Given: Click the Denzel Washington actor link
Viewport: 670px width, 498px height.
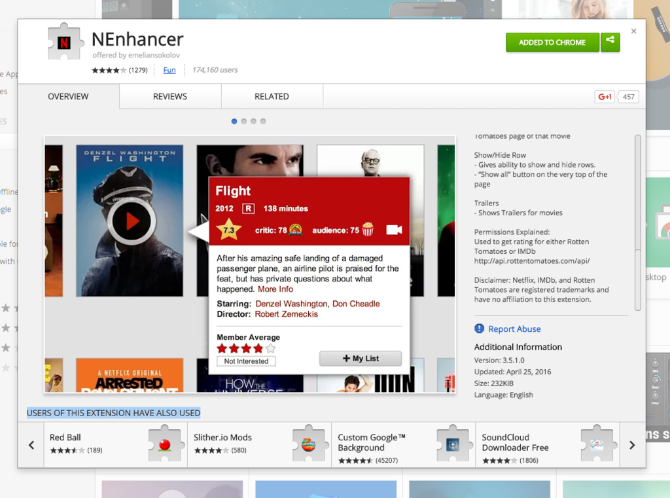Looking at the screenshot, I should 291,304.
